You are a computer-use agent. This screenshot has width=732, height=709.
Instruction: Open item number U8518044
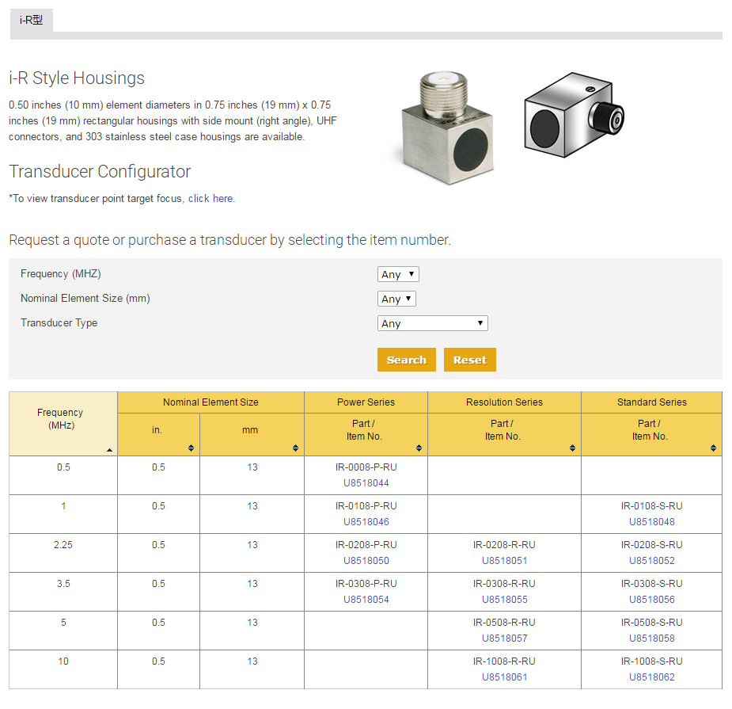(366, 483)
